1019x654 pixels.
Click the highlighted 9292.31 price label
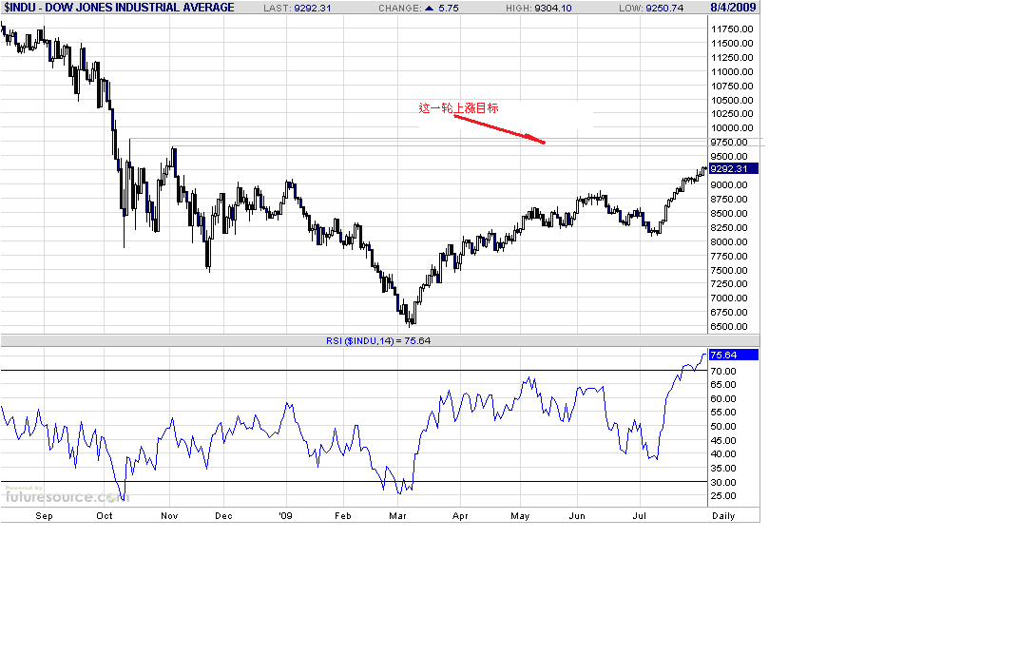(733, 168)
